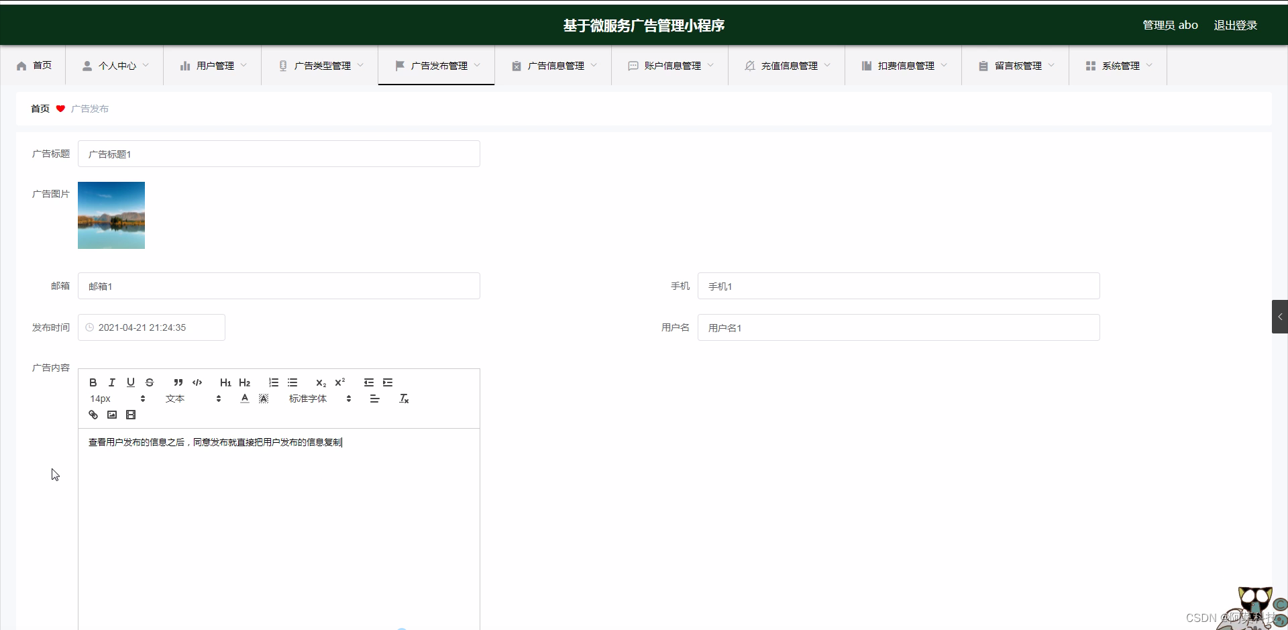The image size is (1288, 630).
Task: Toggle bold formatting in the ad content editor
Action: tap(93, 382)
